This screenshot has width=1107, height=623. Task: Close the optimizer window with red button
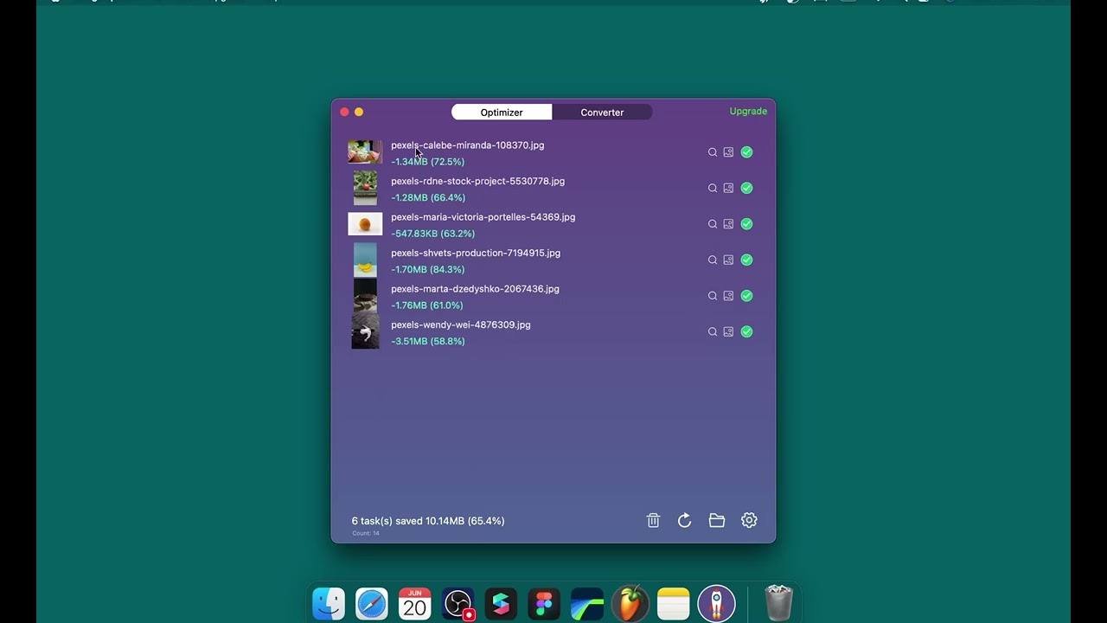pos(344,112)
